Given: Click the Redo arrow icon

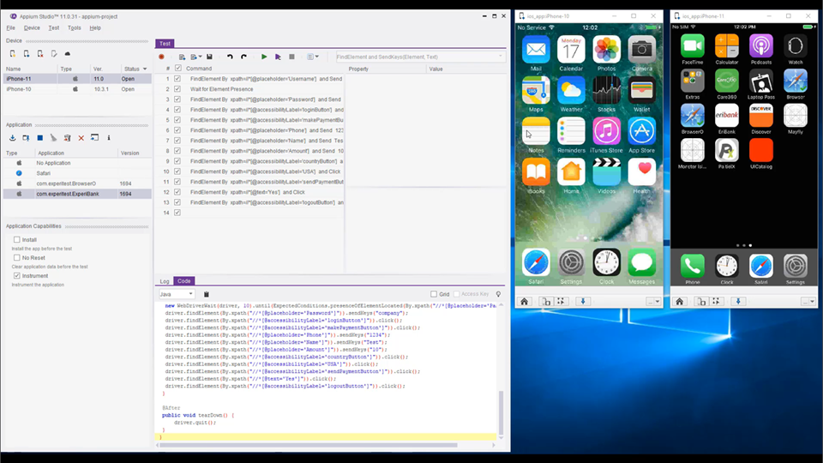Looking at the screenshot, I should (x=243, y=57).
